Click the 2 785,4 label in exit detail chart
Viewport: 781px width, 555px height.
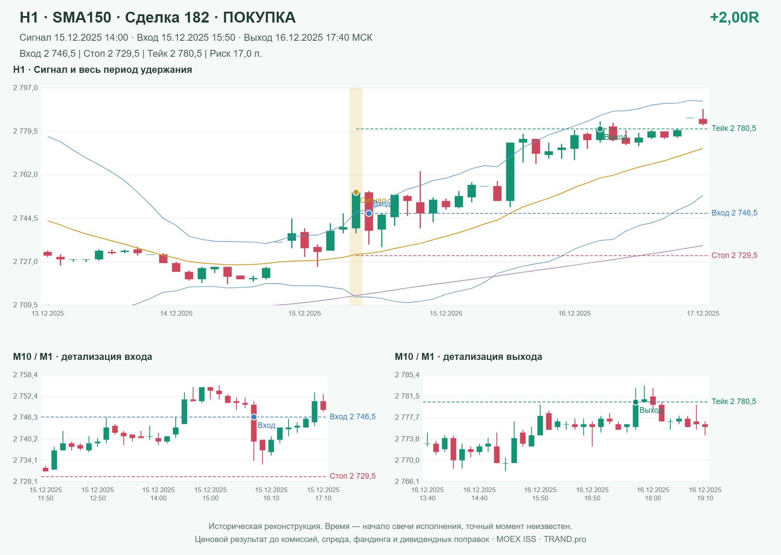point(407,375)
